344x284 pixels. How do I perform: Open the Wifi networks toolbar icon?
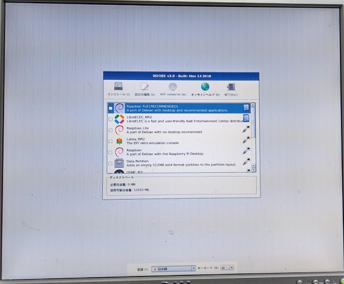173,87
